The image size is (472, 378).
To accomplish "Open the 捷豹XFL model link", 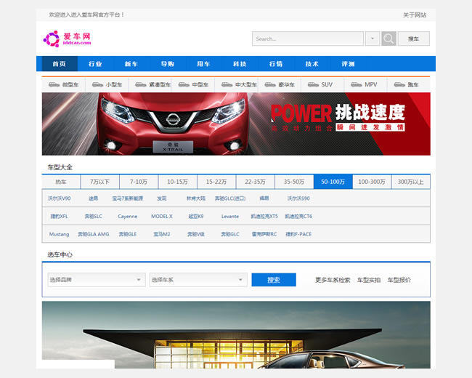I will coord(59,216).
